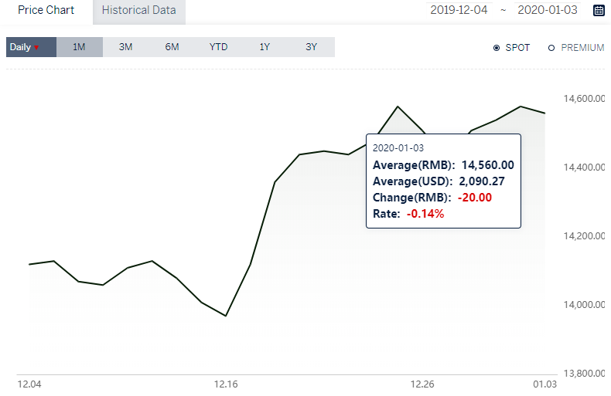Image resolution: width=611 pixels, height=396 pixels.
Task: Click the red arrow beside Daily
Action: 36,47
